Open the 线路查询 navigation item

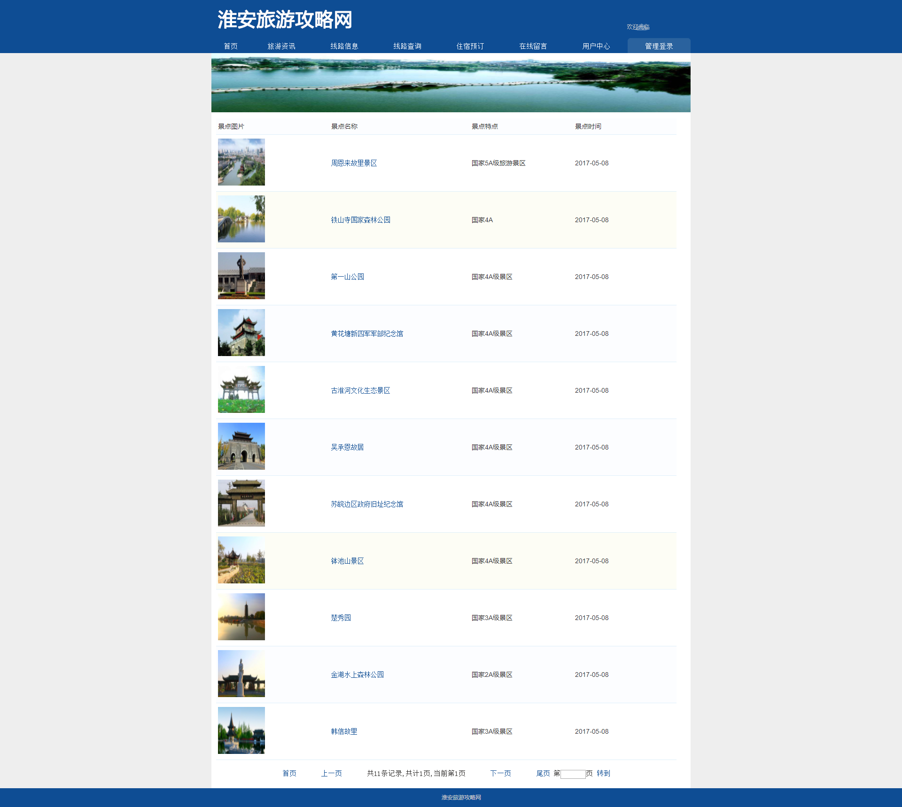[407, 46]
